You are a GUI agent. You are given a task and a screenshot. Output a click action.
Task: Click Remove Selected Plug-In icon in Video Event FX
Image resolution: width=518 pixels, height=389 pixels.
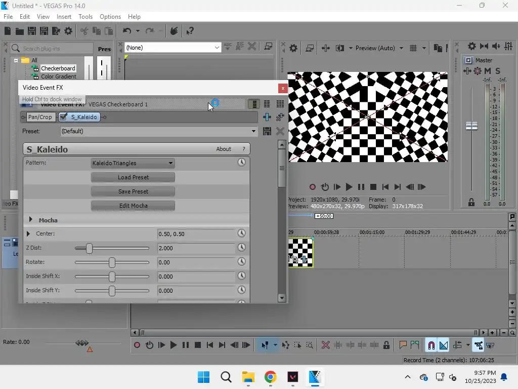point(280,117)
